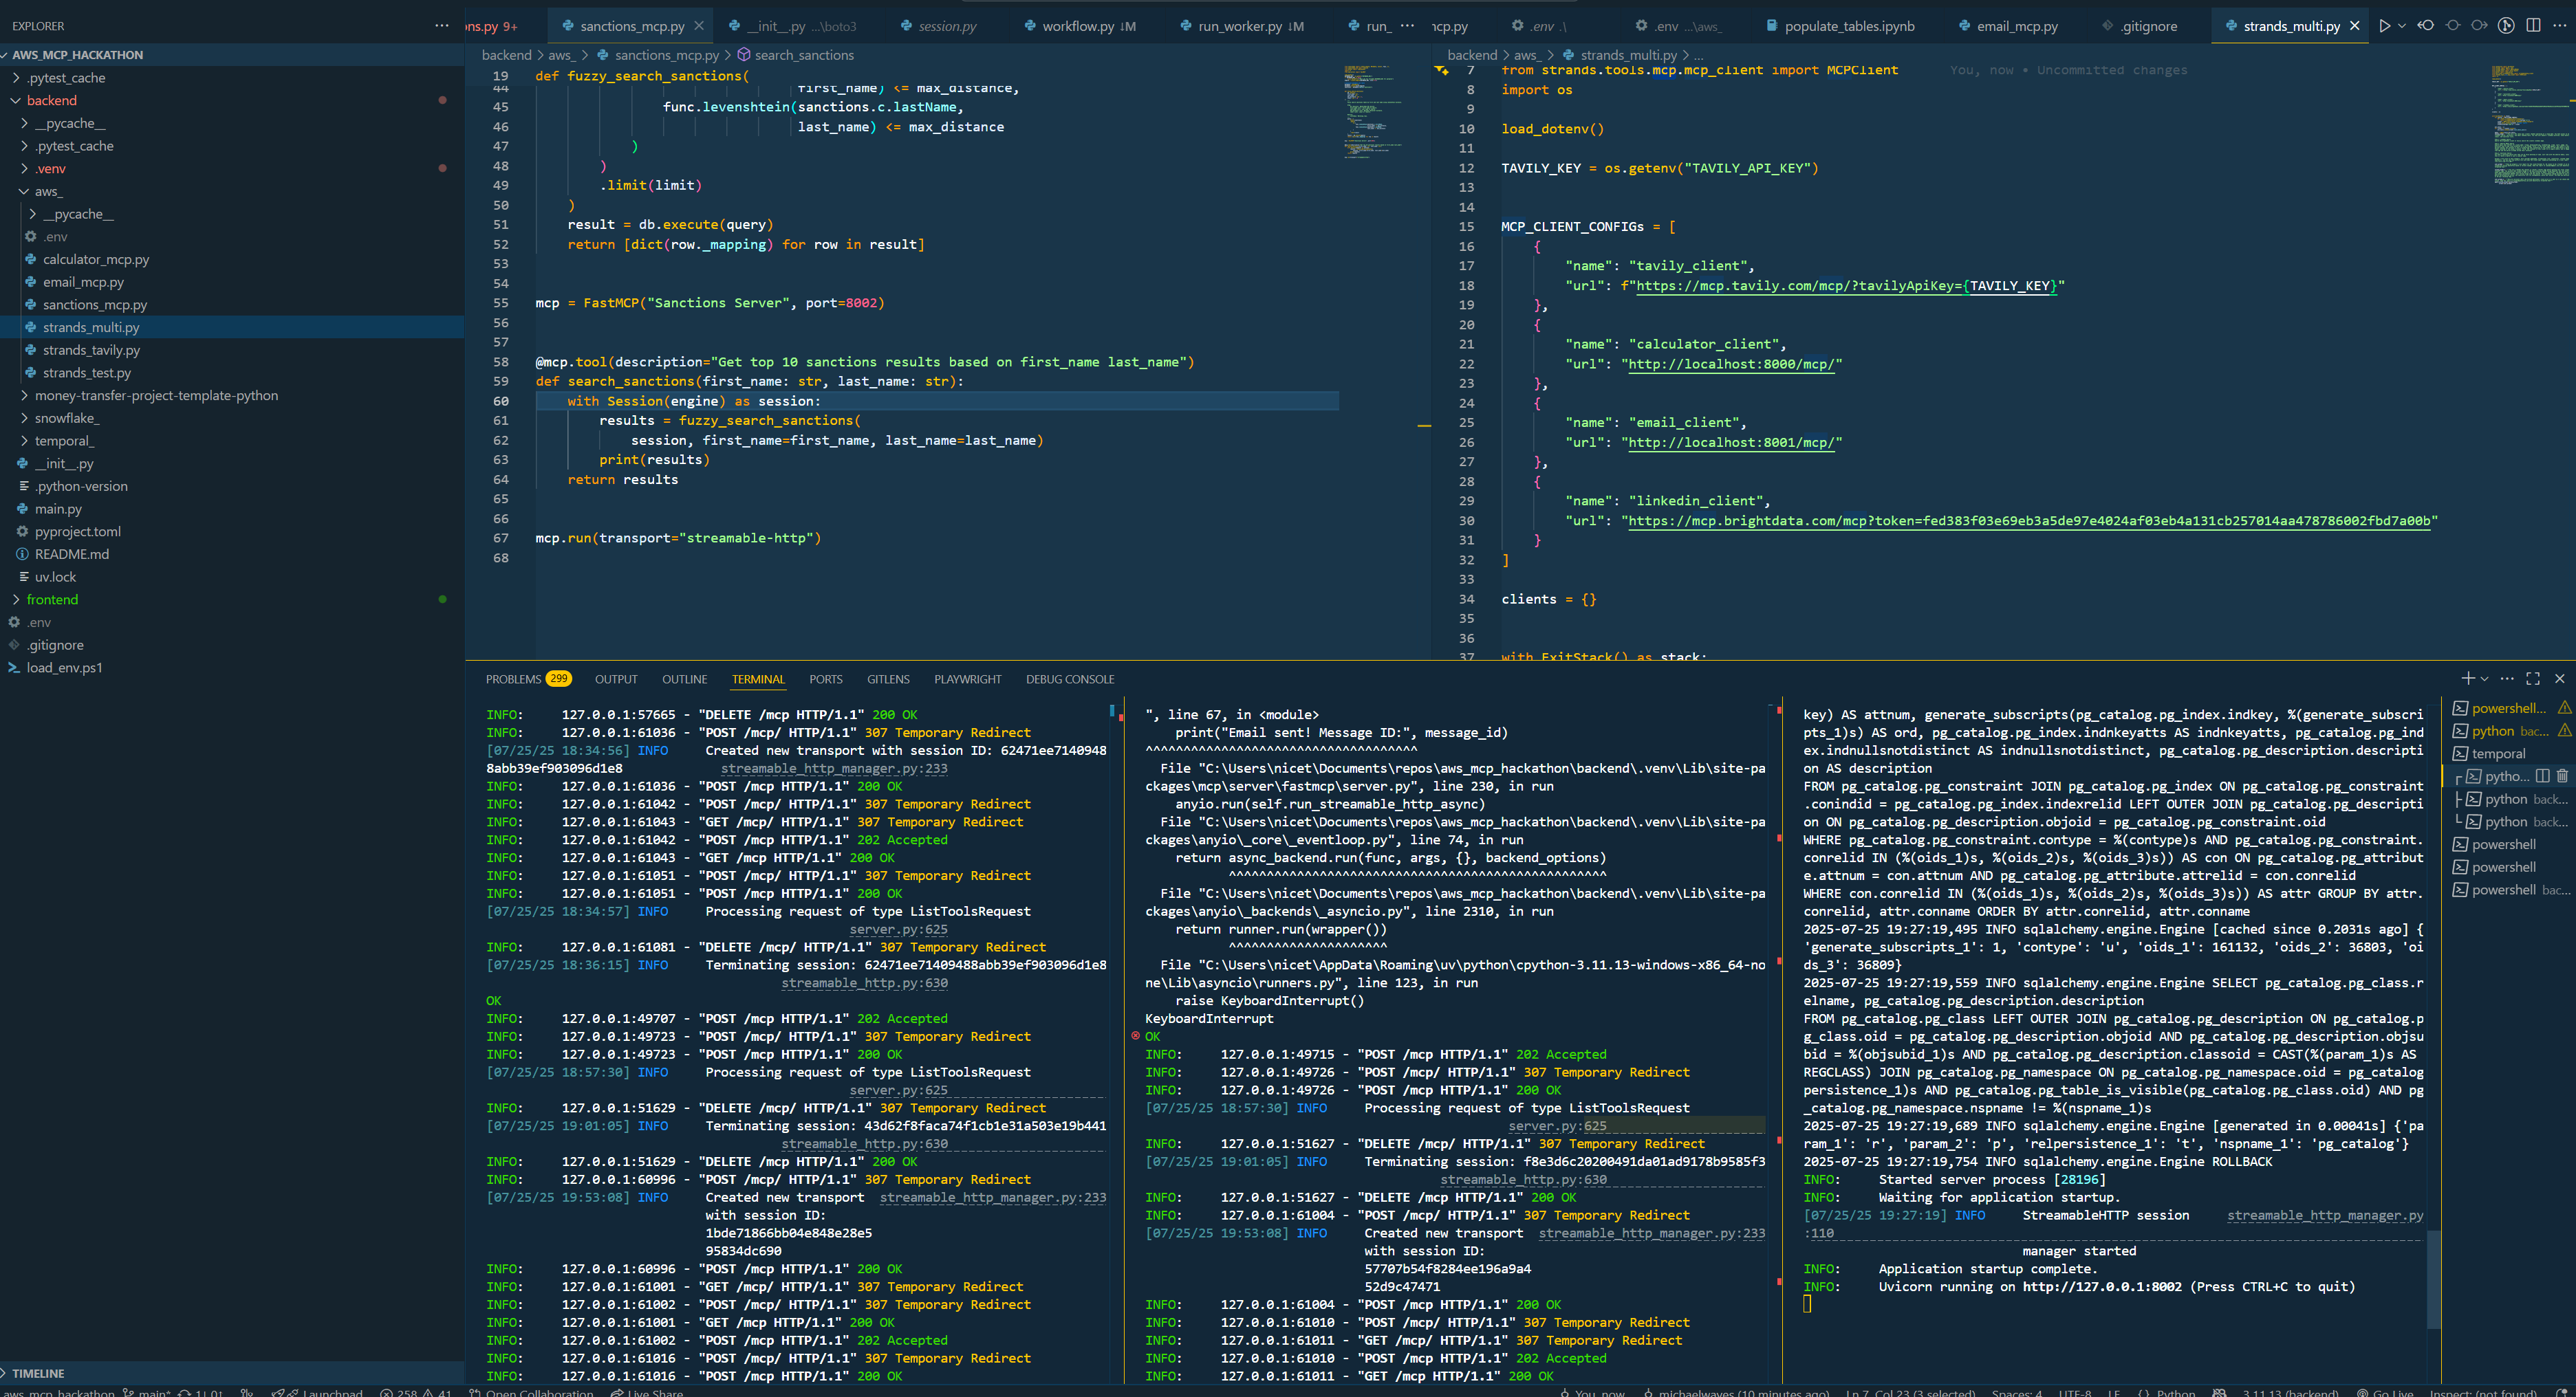Select the temporal terminal in list
This screenshot has height=1397, width=2576.
pyautogui.click(x=2498, y=753)
